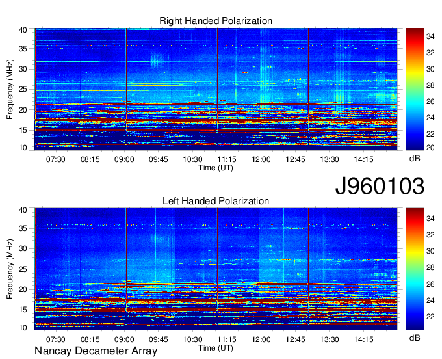Click the '14:15' time tick of Left Handed plot

363,339
